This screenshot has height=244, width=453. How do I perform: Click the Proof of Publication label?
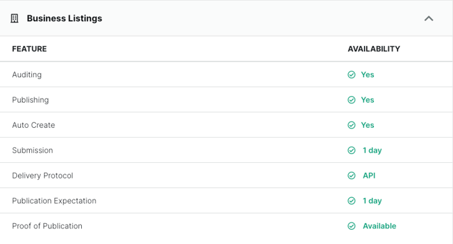click(x=47, y=226)
